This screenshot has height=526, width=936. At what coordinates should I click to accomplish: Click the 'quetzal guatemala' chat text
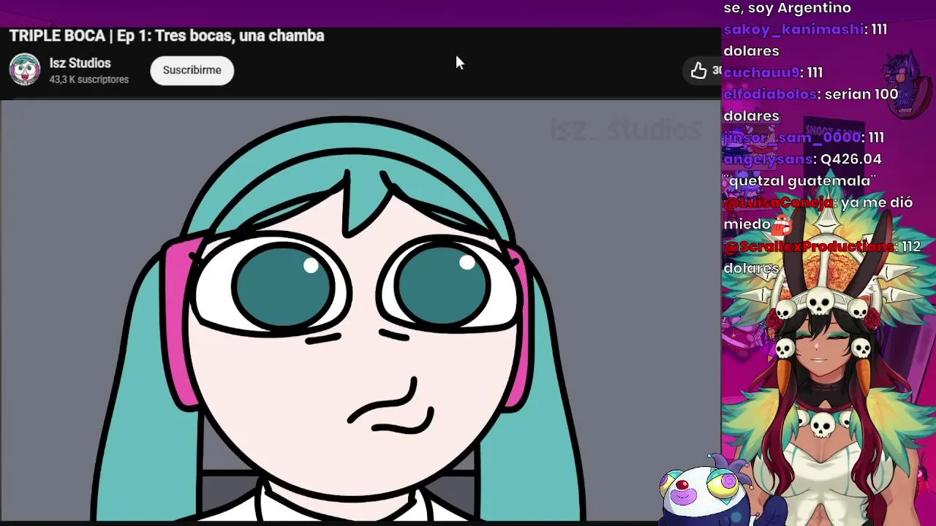tap(800, 180)
